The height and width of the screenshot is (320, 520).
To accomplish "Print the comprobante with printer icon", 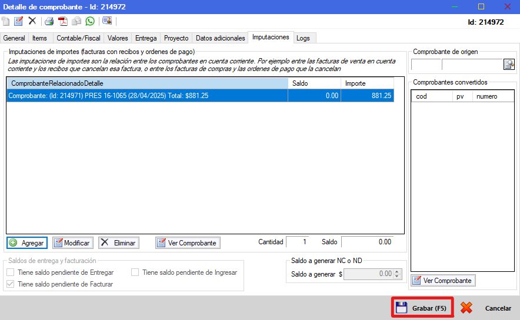I will click(49, 21).
